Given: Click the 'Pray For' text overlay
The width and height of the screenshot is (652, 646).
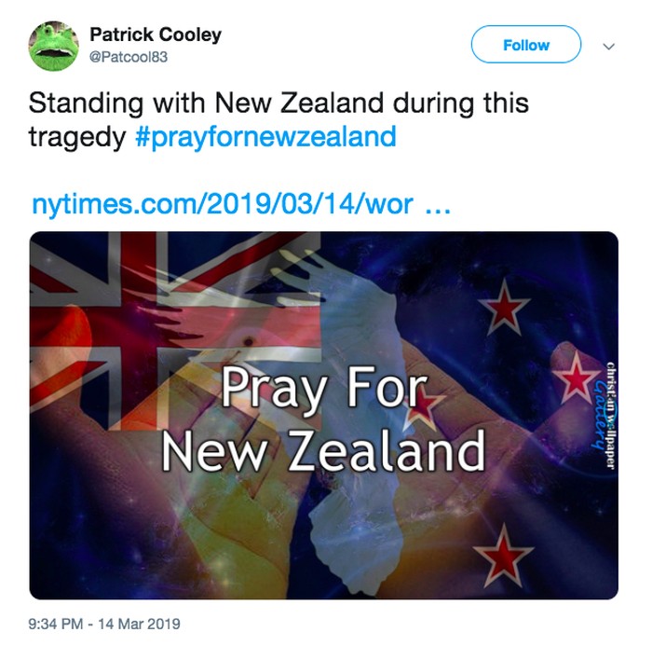Looking at the screenshot, I should pyautogui.click(x=324, y=388).
